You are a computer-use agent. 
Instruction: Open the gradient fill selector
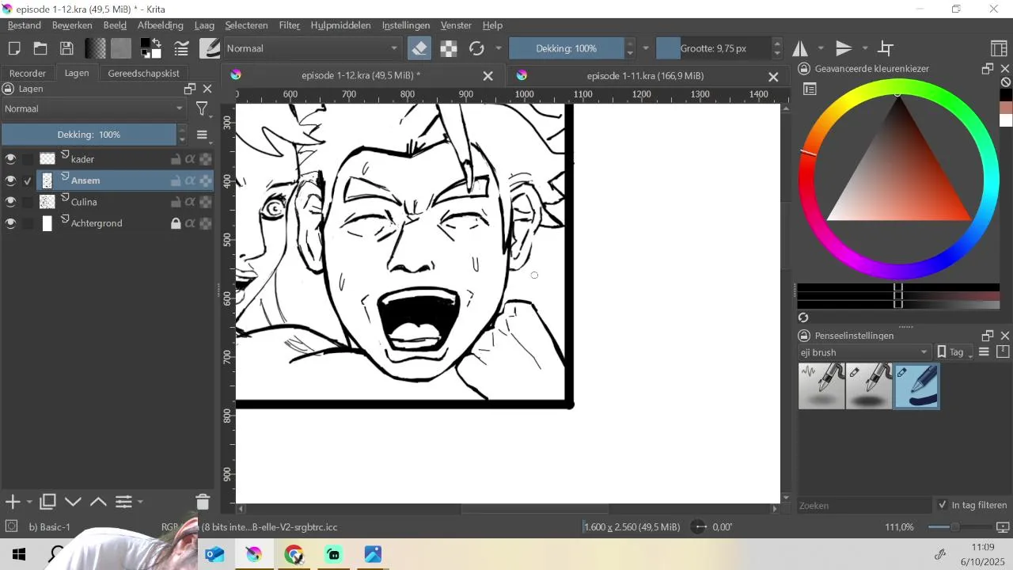96,48
